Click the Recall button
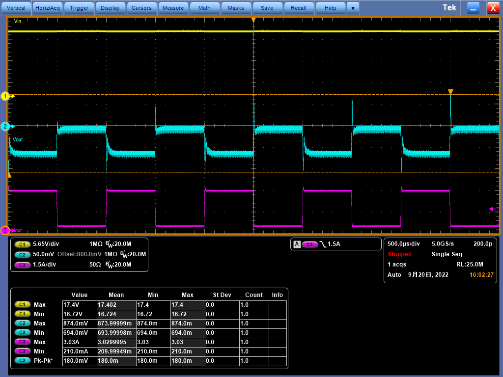503x377 pixels. 298,8
